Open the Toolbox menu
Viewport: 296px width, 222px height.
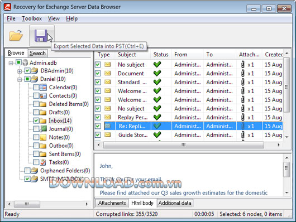pos(32,18)
